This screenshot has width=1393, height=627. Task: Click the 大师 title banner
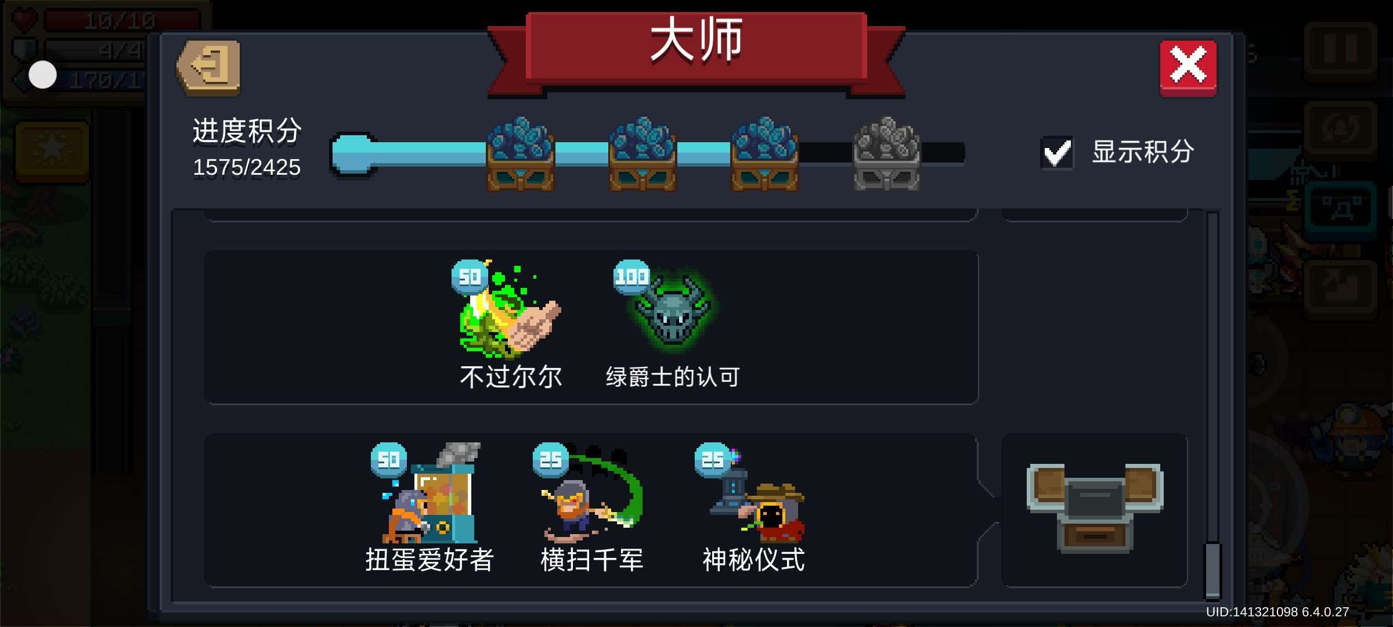pos(696,49)
